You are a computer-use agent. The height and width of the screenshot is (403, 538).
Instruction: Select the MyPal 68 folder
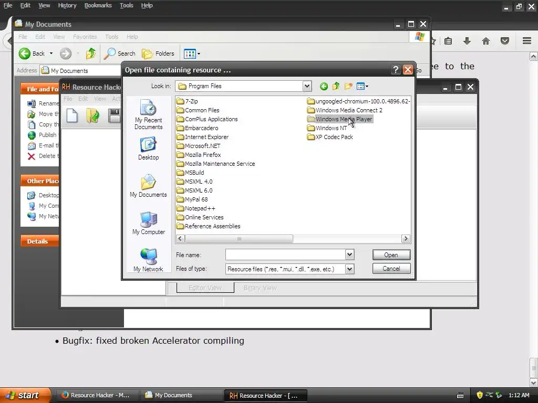(192, 199)
